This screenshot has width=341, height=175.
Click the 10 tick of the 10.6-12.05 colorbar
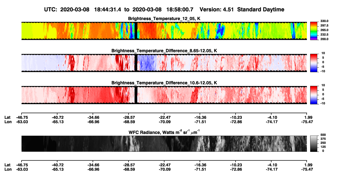(323, 85)
